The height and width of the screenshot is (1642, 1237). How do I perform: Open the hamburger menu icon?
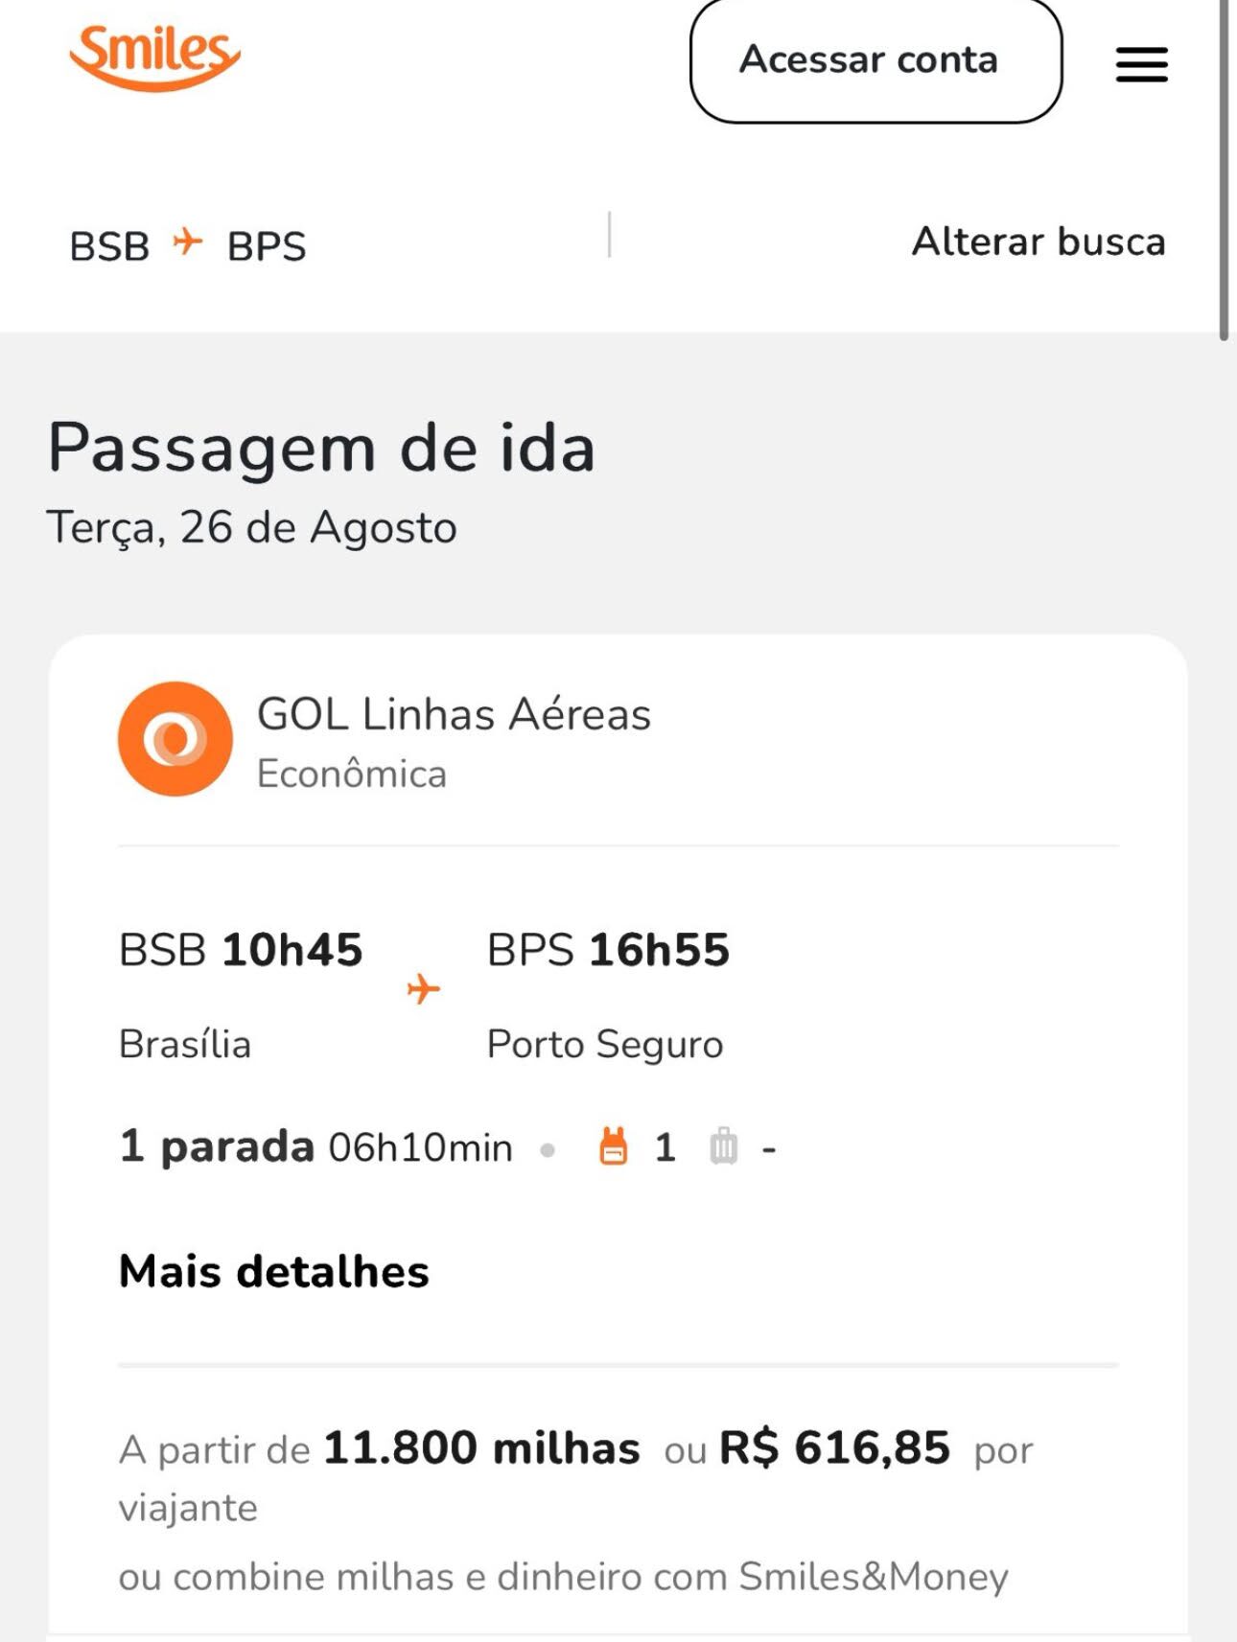pos(1141,65)
